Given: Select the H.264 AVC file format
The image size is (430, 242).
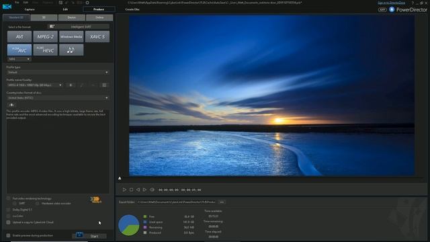Looking at the screenshot, I should click(x=19, y=50).
